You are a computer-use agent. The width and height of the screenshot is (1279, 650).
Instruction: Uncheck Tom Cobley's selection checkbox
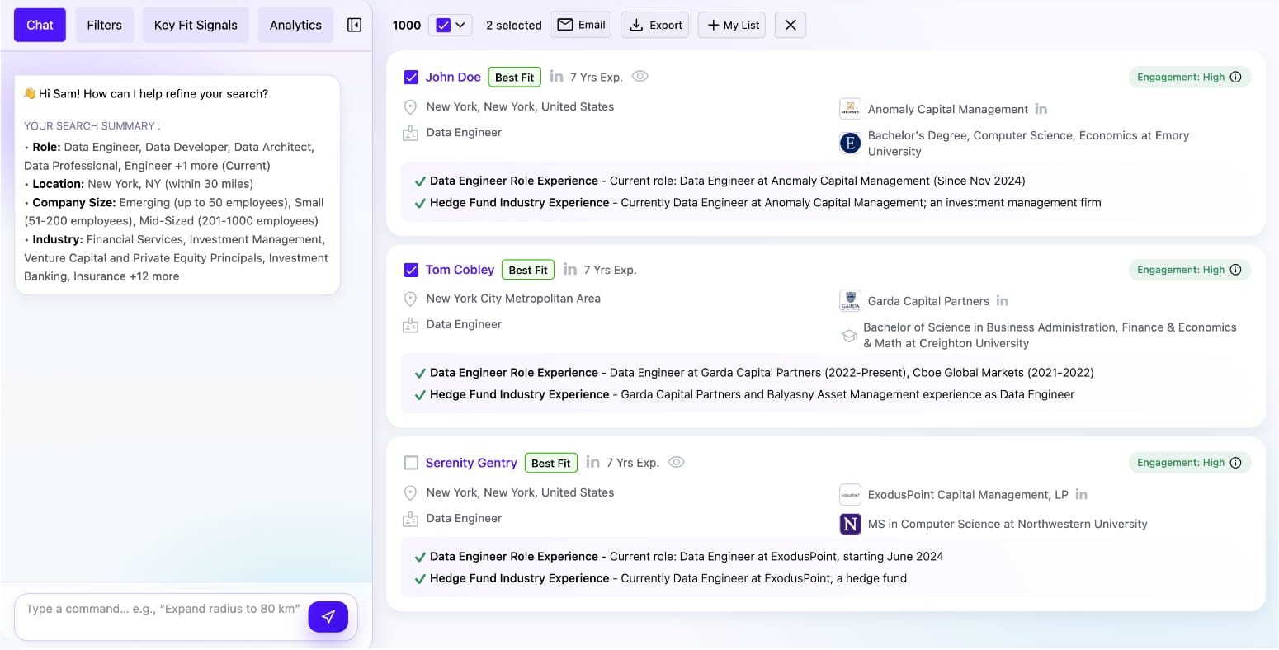[411, 269]
